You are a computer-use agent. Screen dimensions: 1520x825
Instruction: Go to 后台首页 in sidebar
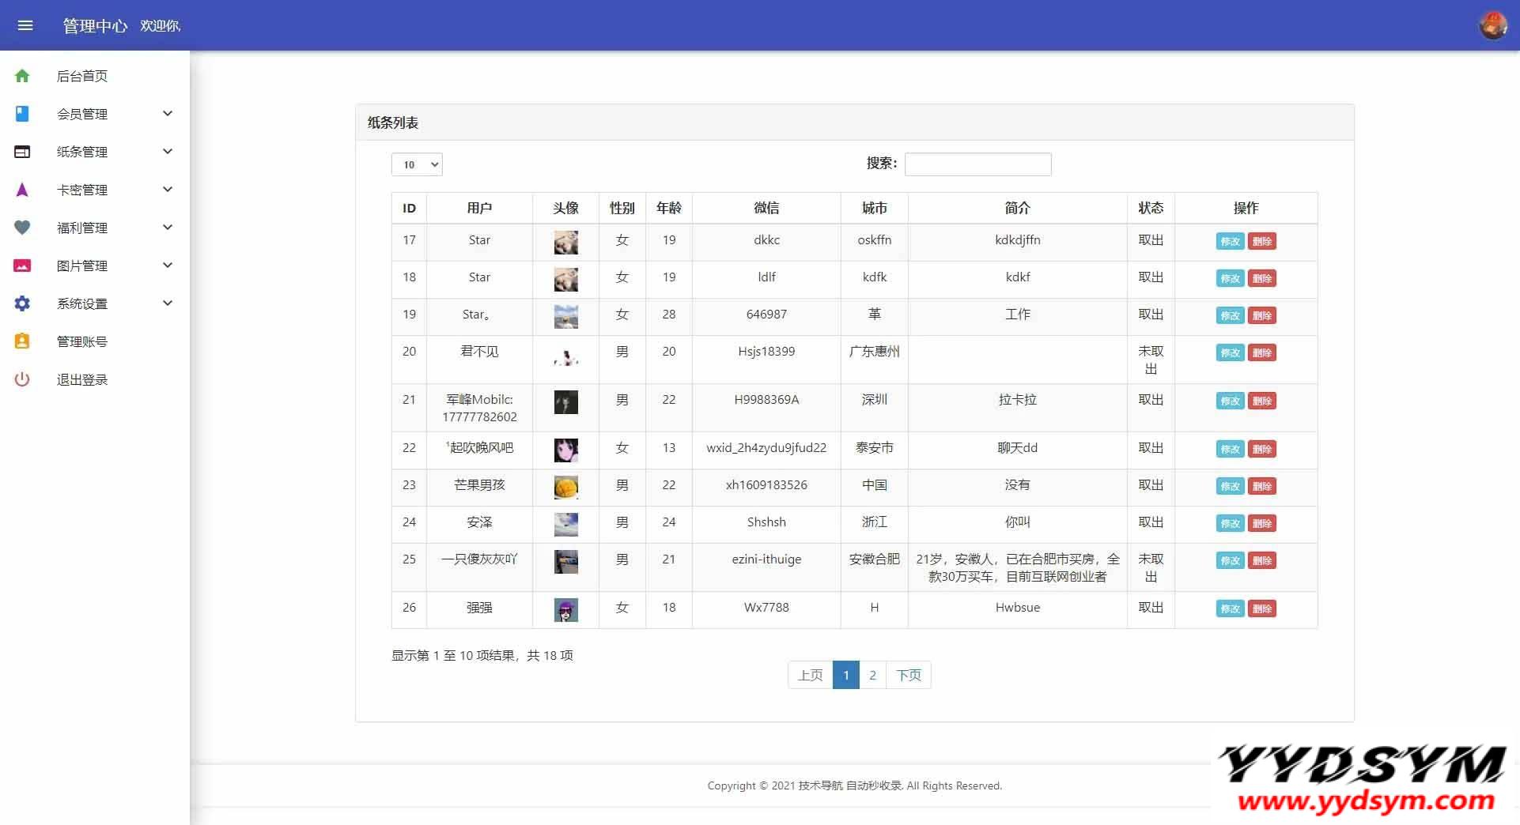coord(82,76)
